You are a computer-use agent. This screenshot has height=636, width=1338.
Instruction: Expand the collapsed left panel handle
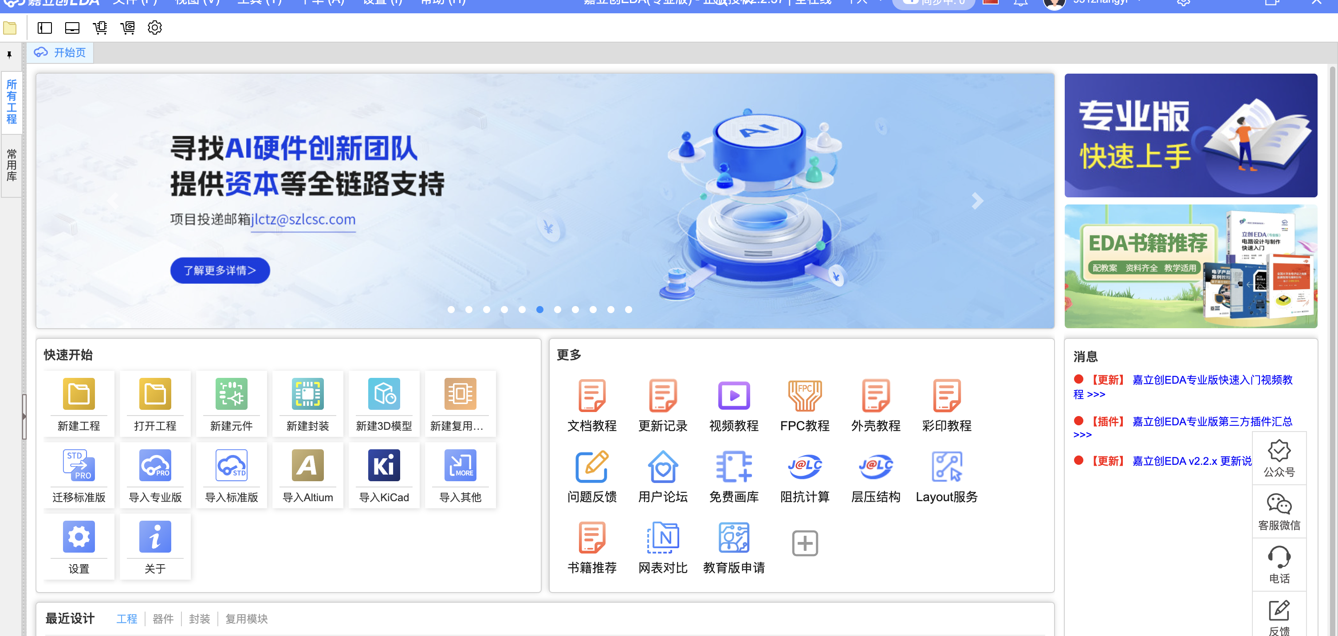(24, 416)
